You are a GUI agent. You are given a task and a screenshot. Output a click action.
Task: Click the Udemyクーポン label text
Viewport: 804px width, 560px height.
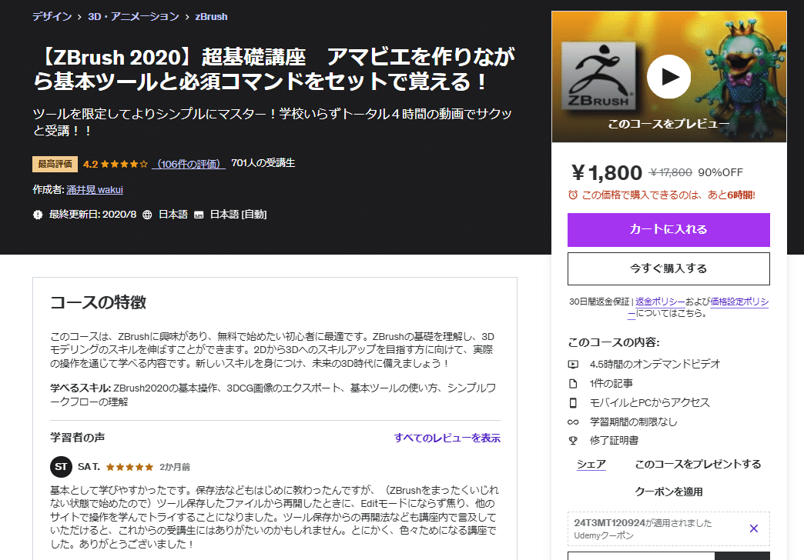[x=604, y=536]
